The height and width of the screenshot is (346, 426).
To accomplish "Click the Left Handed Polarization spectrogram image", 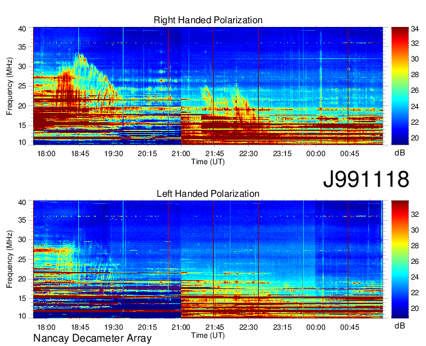I will pos(208,259).
